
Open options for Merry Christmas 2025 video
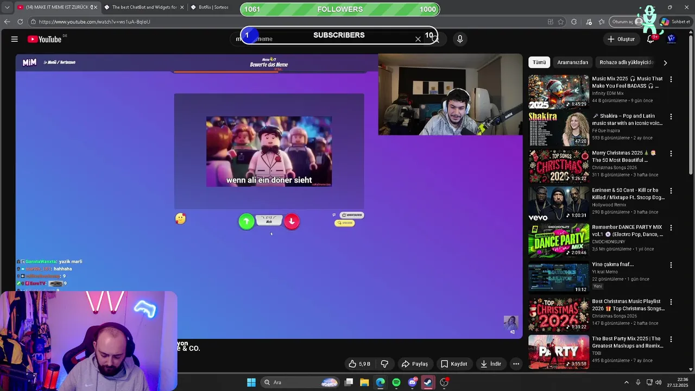671,154
